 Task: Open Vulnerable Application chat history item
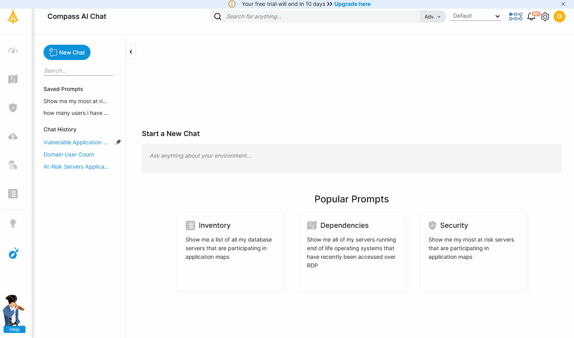tap(76, 142)
